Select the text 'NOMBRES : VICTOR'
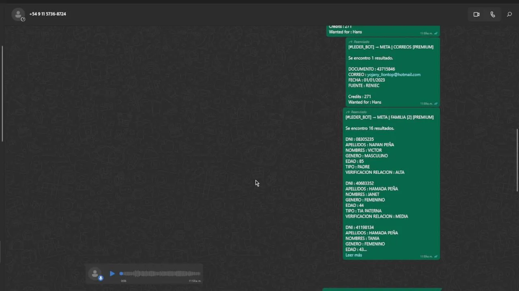519x291 pixels. [x=364, y=150]
